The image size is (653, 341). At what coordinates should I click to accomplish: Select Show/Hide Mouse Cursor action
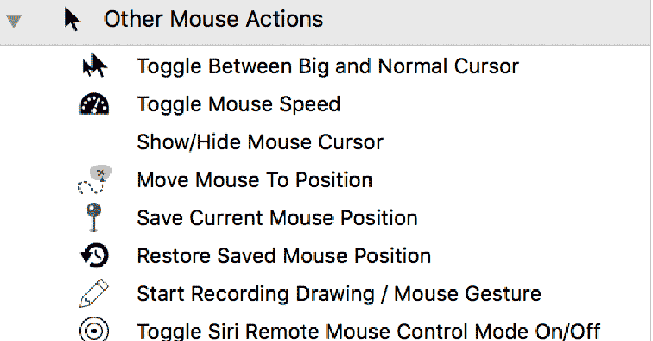[260, 142]
